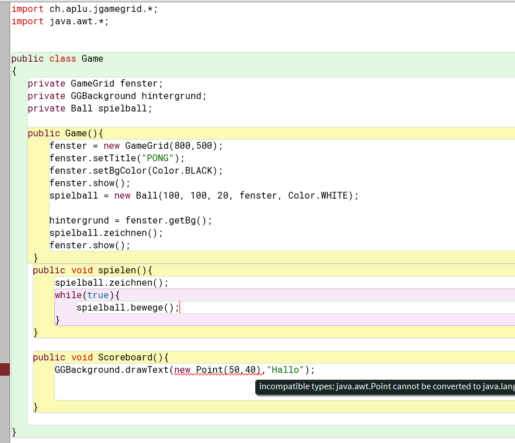The image size is (515, 443).
Task: Click 'hintergrund = fenster.getBg();' line
Action: [131, 221]
